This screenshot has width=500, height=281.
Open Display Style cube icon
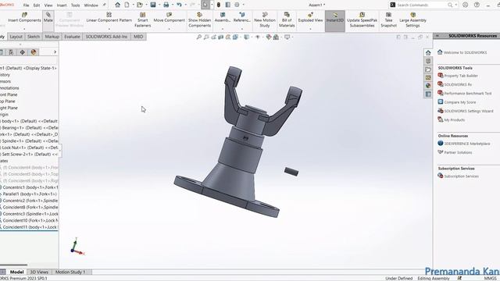click(x=247, y=37)
